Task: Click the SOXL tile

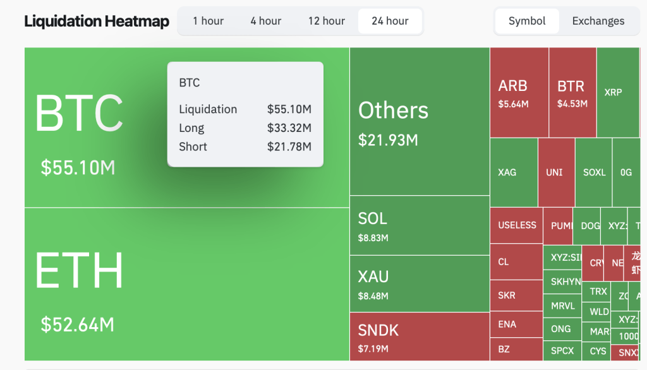Action: 594,172
